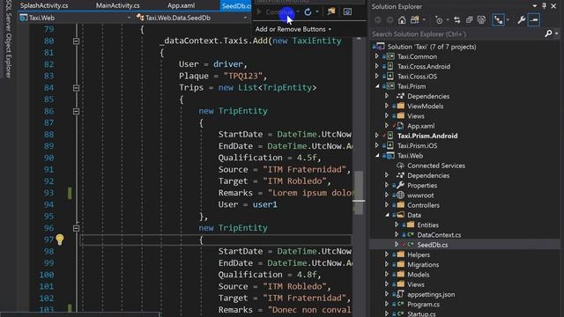
Task: Collapse the Data folder
Action: [387, 215]
